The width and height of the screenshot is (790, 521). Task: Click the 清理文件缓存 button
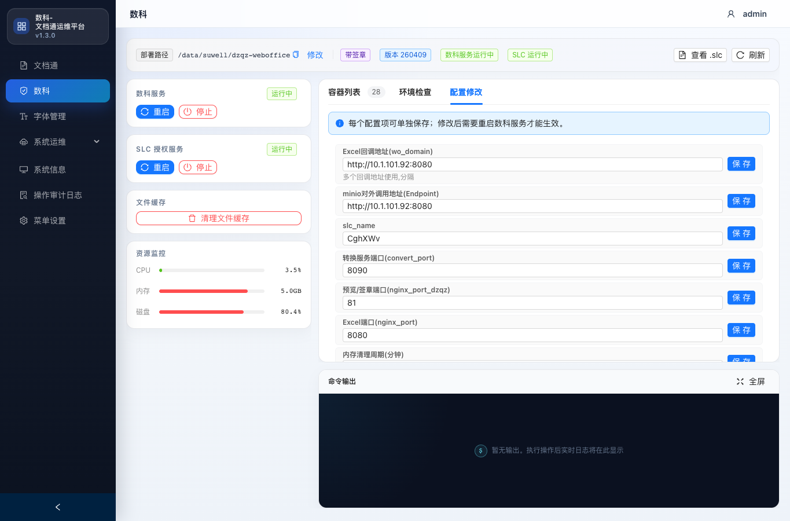coord(219,218)
